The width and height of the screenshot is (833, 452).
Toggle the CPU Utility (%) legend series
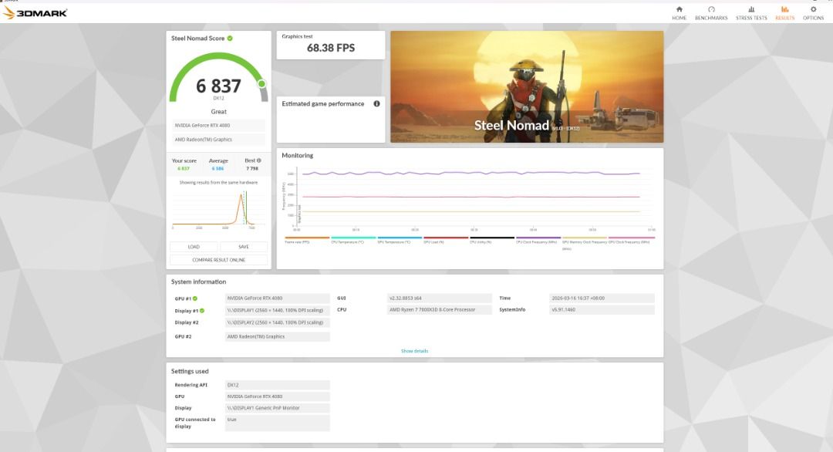click(491, 240)
